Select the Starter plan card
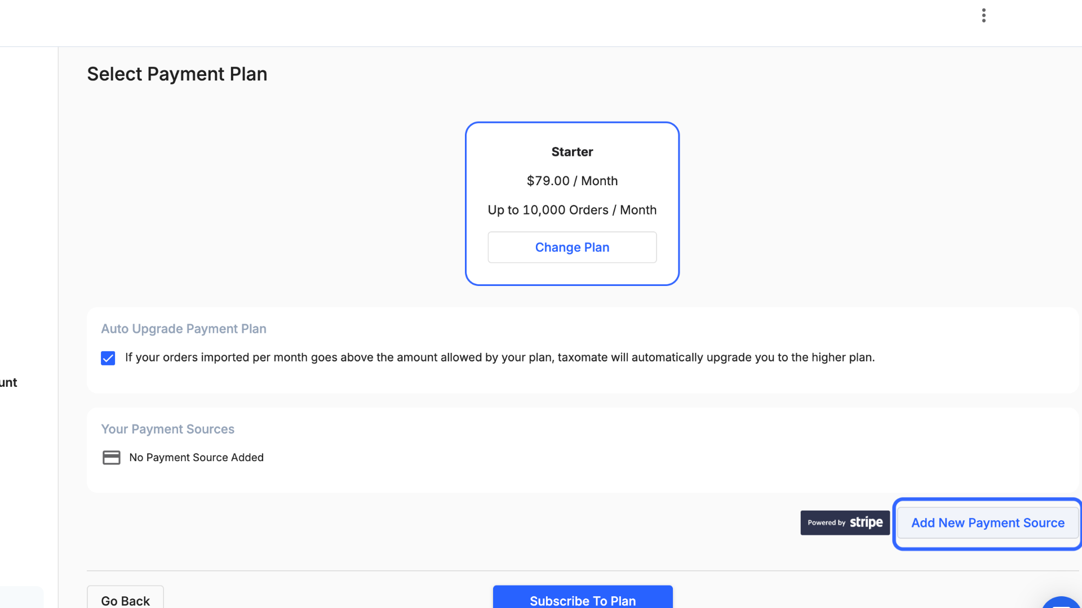Viewport: 1082px width, 608px height. (x=572, y=203)
